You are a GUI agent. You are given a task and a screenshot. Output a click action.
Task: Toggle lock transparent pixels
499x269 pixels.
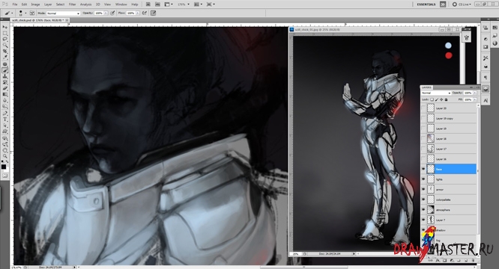click(432, 99)
